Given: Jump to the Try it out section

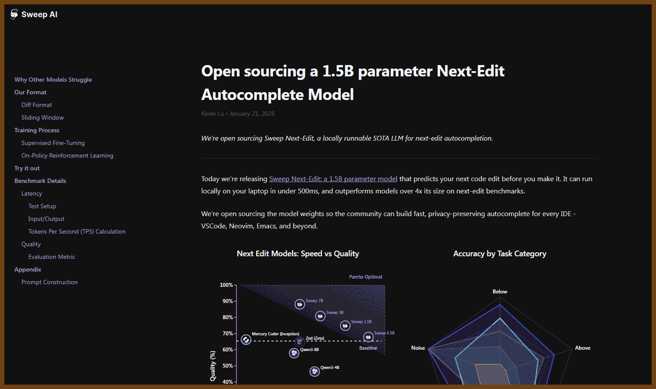Looking at the screenshot, I should (x=27, y=168).
